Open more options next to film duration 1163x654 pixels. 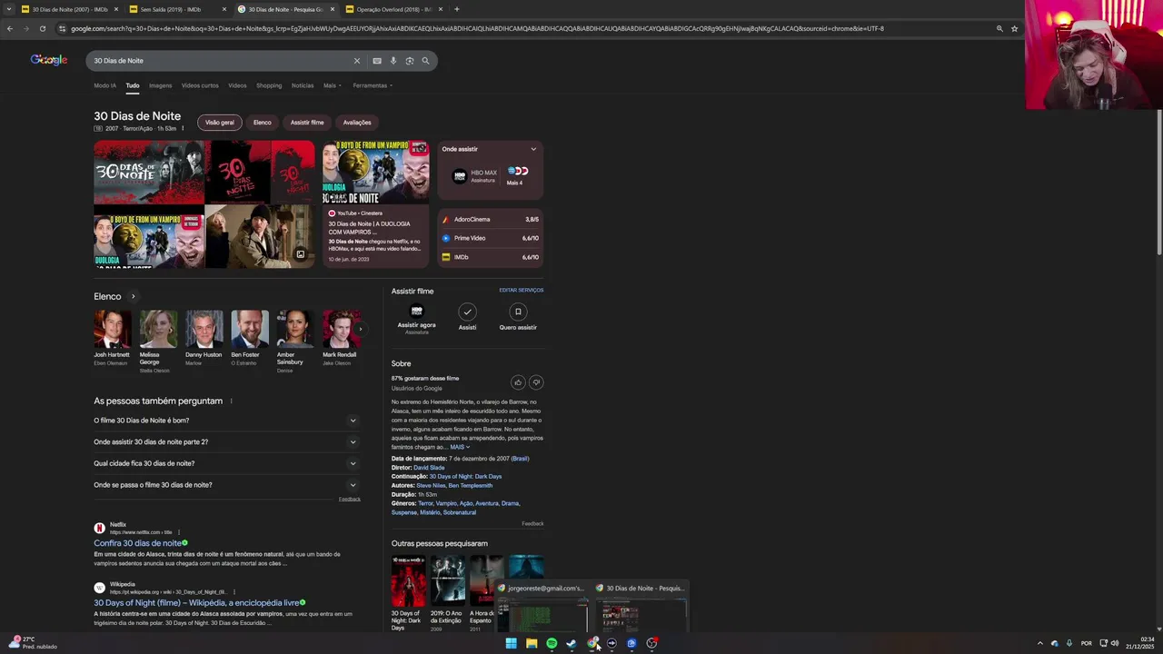(183, 128)
